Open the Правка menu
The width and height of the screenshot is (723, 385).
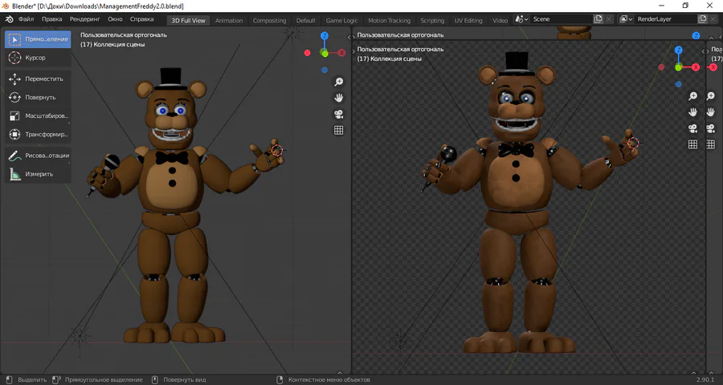[51, 19]
